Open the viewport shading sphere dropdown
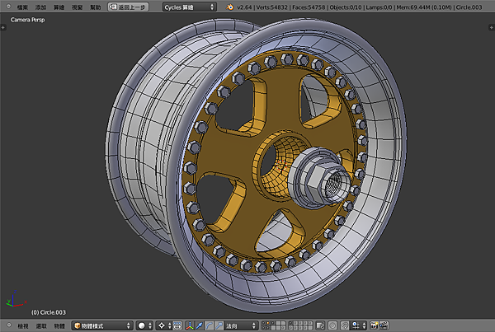The height and width of the screenshot is (332, 495). pyautogui.click(x=145, y=325)
